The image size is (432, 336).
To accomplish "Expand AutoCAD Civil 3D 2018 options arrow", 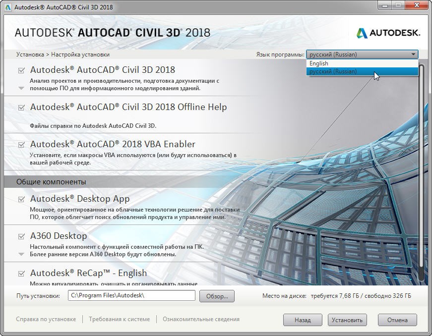I will 21,88.
